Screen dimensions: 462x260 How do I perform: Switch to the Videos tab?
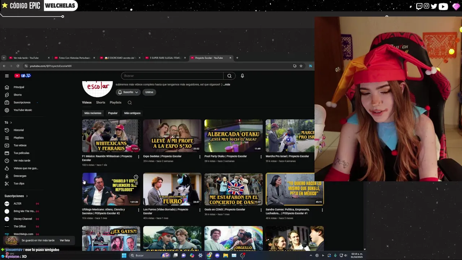(x=87, y=103)
